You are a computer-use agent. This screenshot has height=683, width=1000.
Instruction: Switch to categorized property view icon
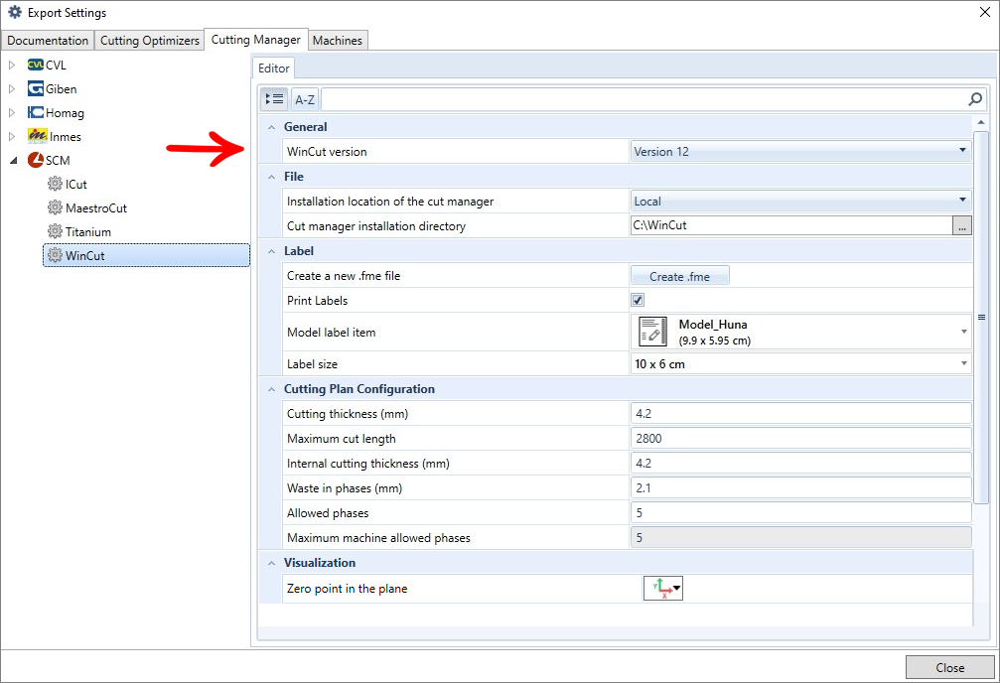(x=274, y=99)
